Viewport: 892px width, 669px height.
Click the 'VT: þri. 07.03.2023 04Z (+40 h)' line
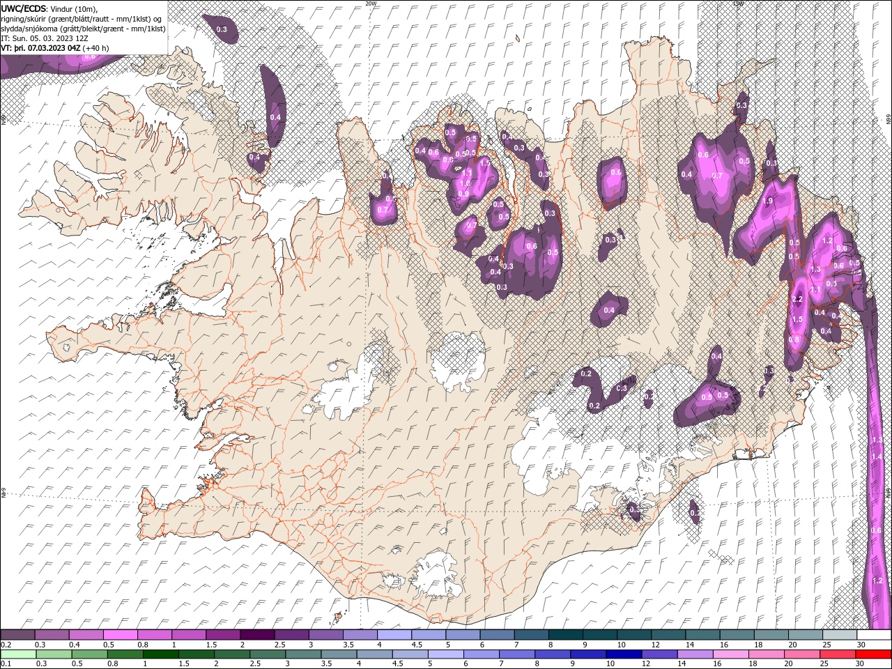point(55,48)
